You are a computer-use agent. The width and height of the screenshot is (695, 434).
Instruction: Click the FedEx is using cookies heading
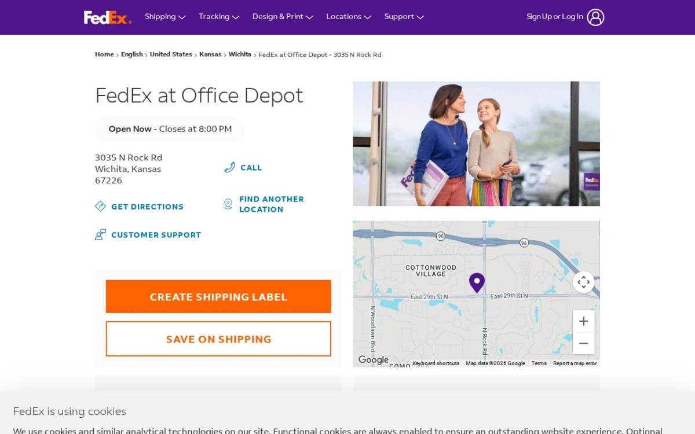69,411
